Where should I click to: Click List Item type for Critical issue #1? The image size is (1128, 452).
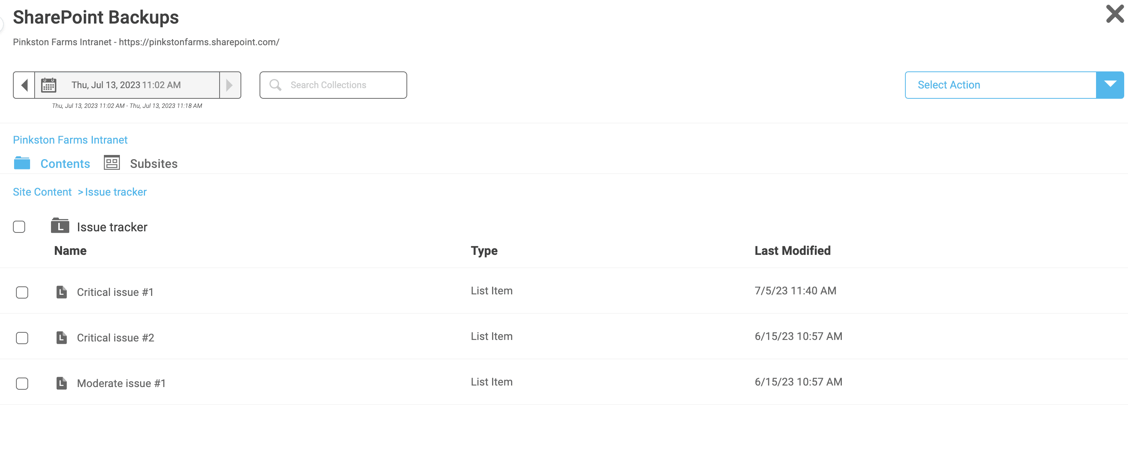(x=491, y=291)
